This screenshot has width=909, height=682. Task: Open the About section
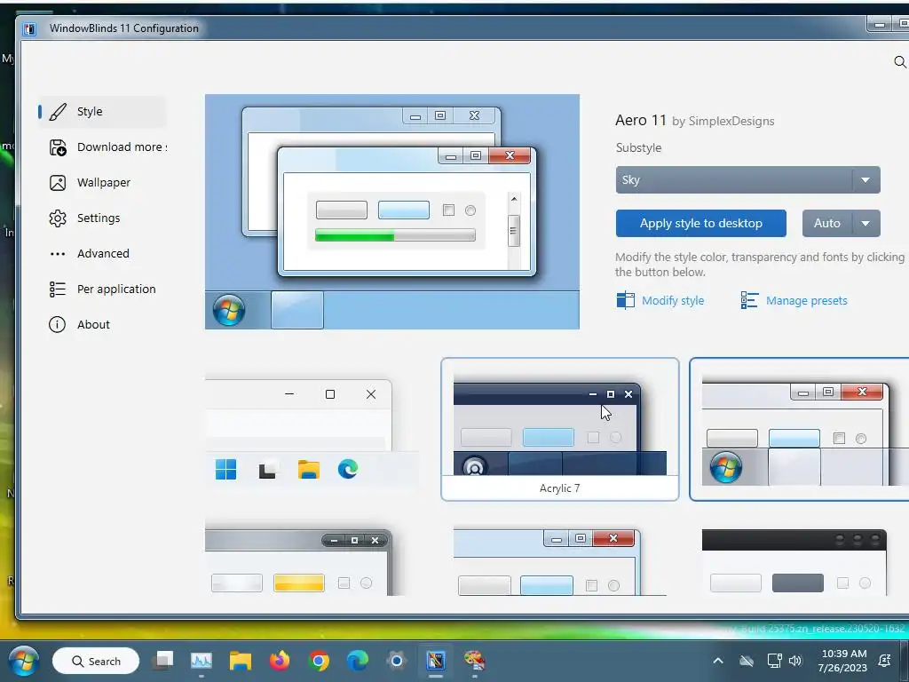[103, 324]
